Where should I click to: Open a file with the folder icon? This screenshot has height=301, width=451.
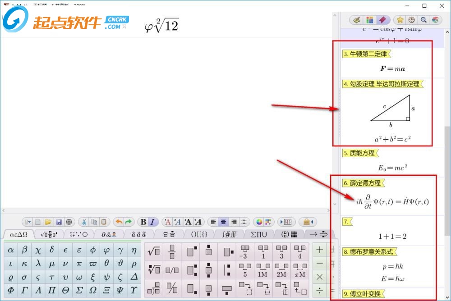(48, 222)
